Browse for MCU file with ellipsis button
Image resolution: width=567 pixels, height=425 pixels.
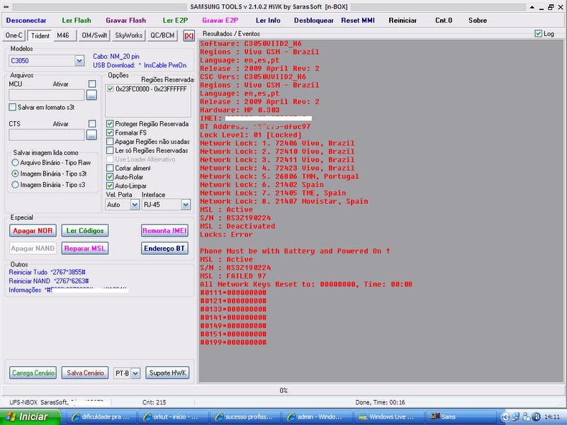pyautogui.click(x=91, y=95)
